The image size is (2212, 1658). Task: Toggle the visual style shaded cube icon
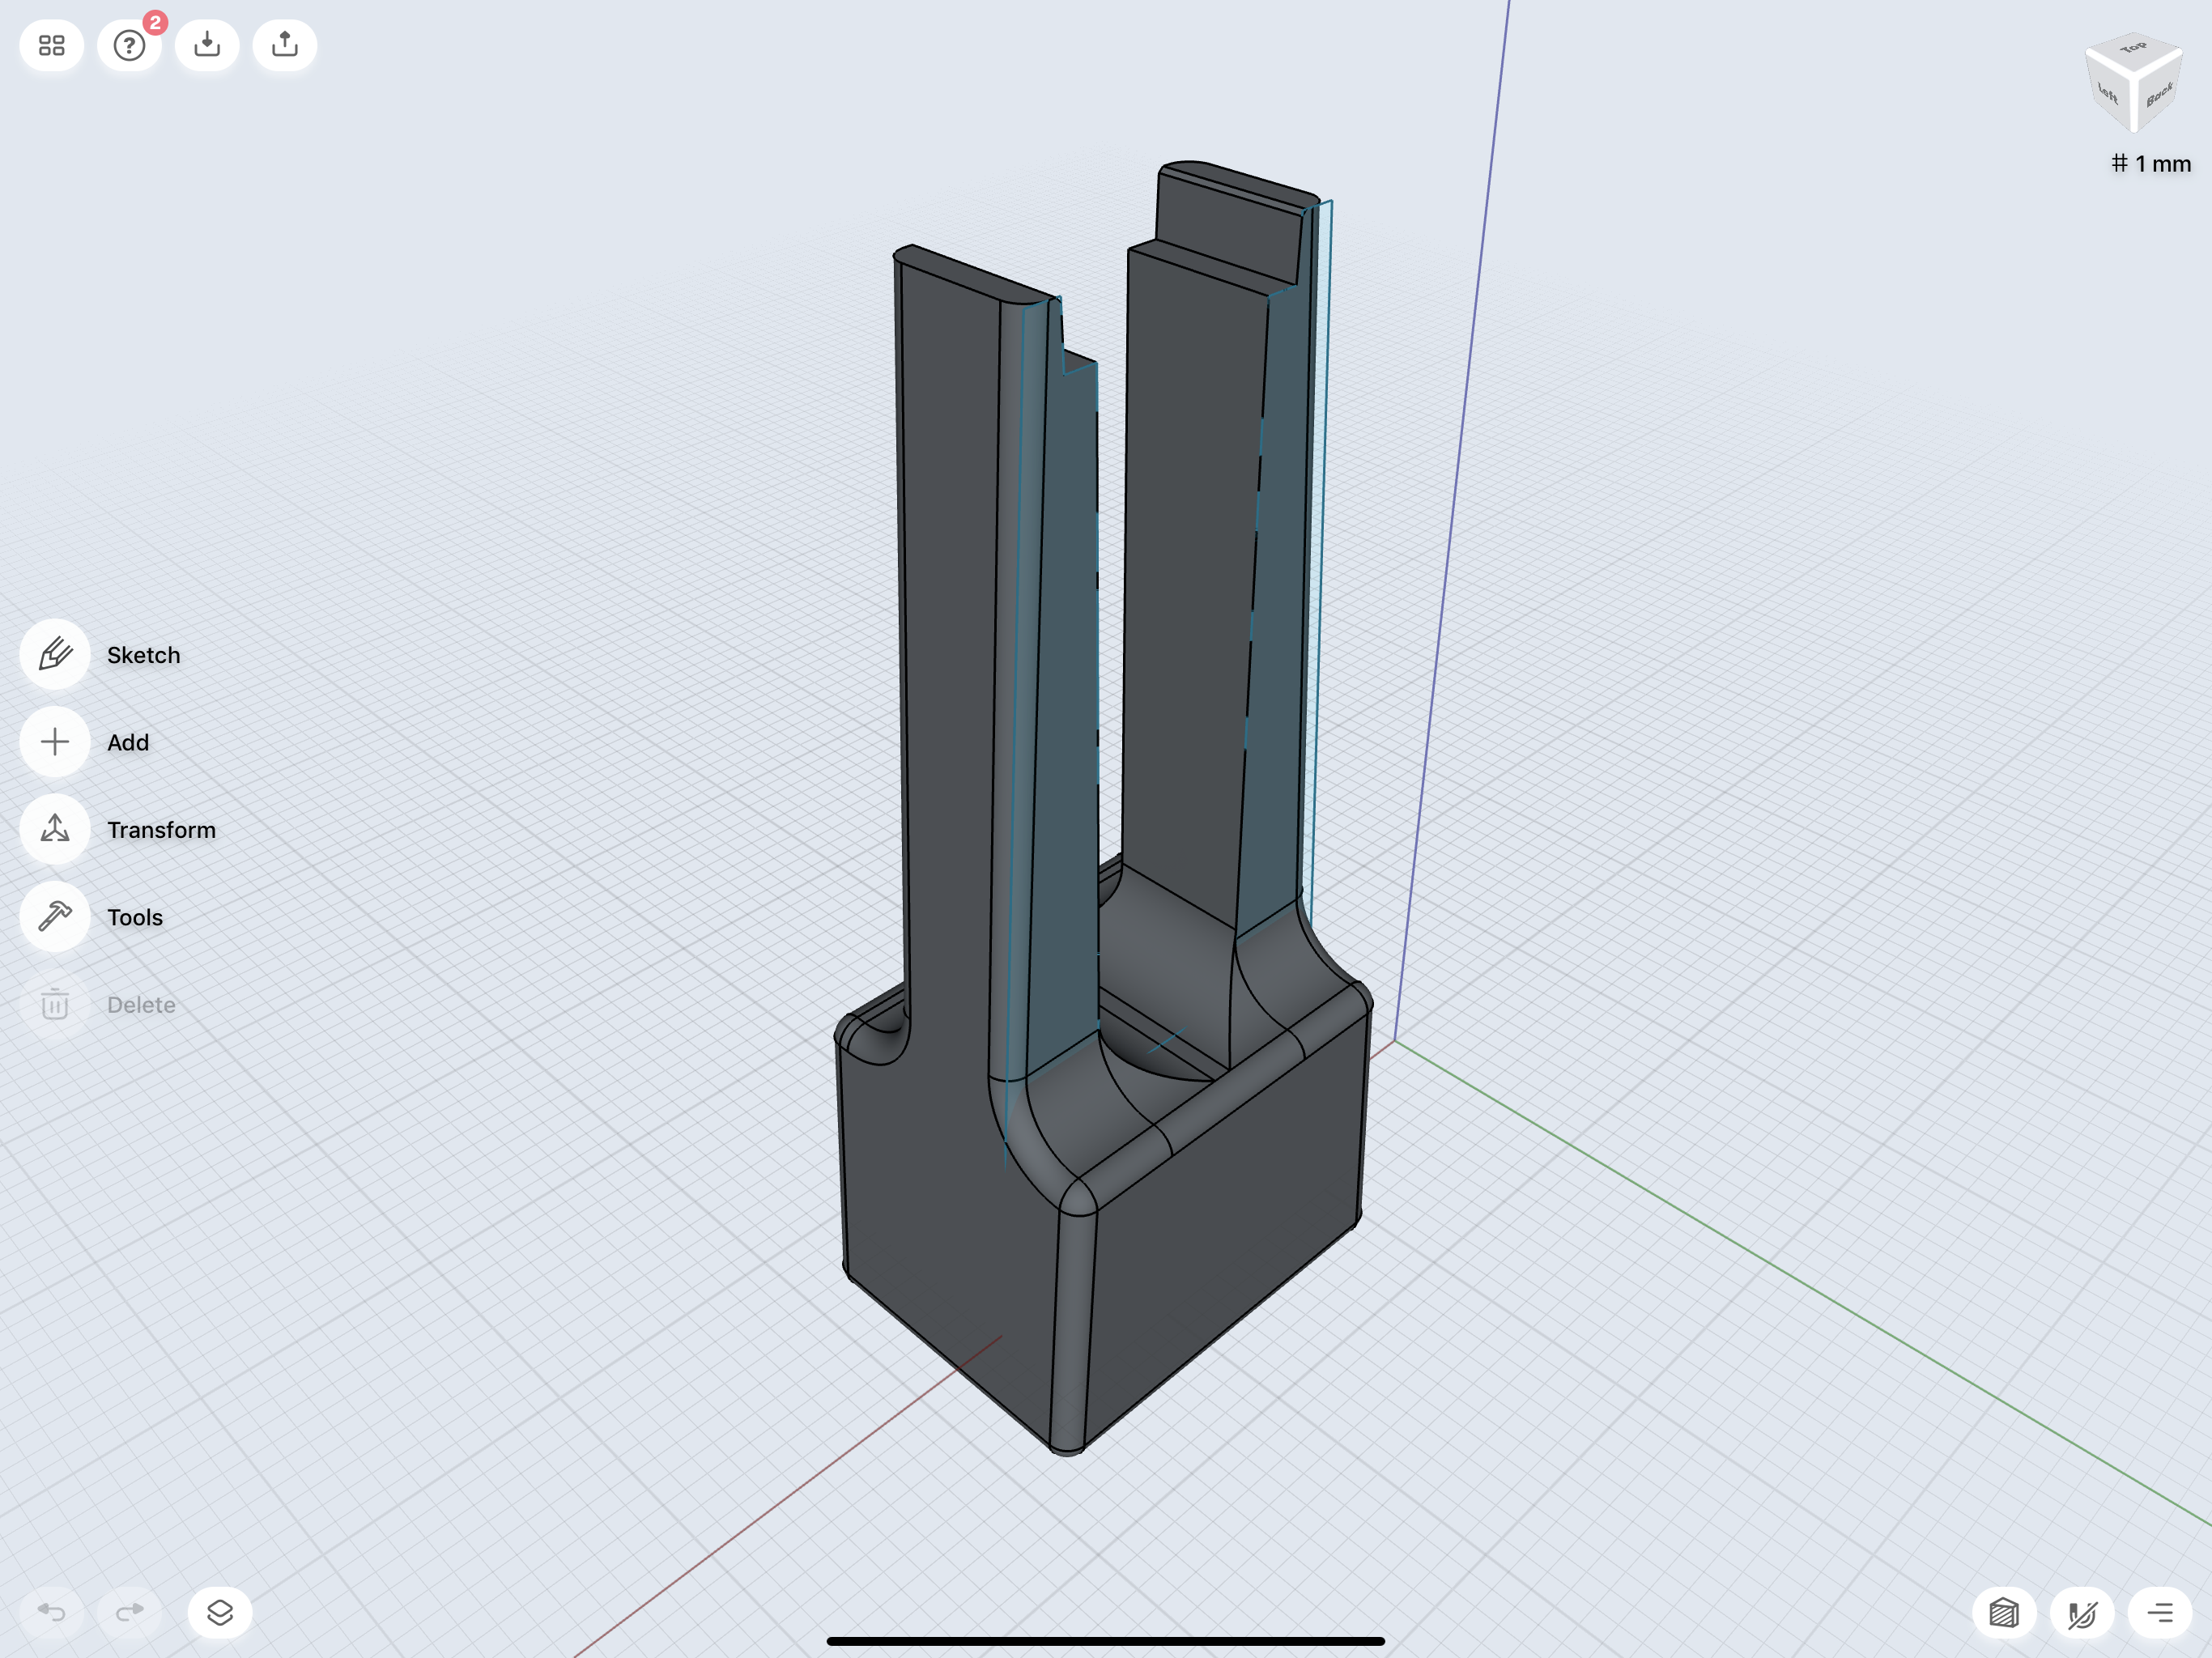point(2004,1613)
